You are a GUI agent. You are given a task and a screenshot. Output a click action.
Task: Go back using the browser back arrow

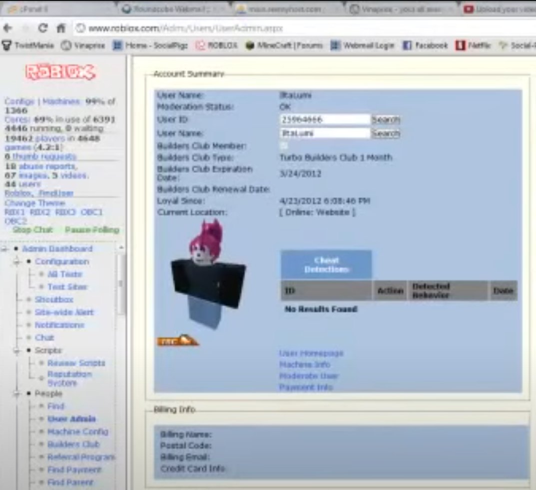[x=7, y=28]
